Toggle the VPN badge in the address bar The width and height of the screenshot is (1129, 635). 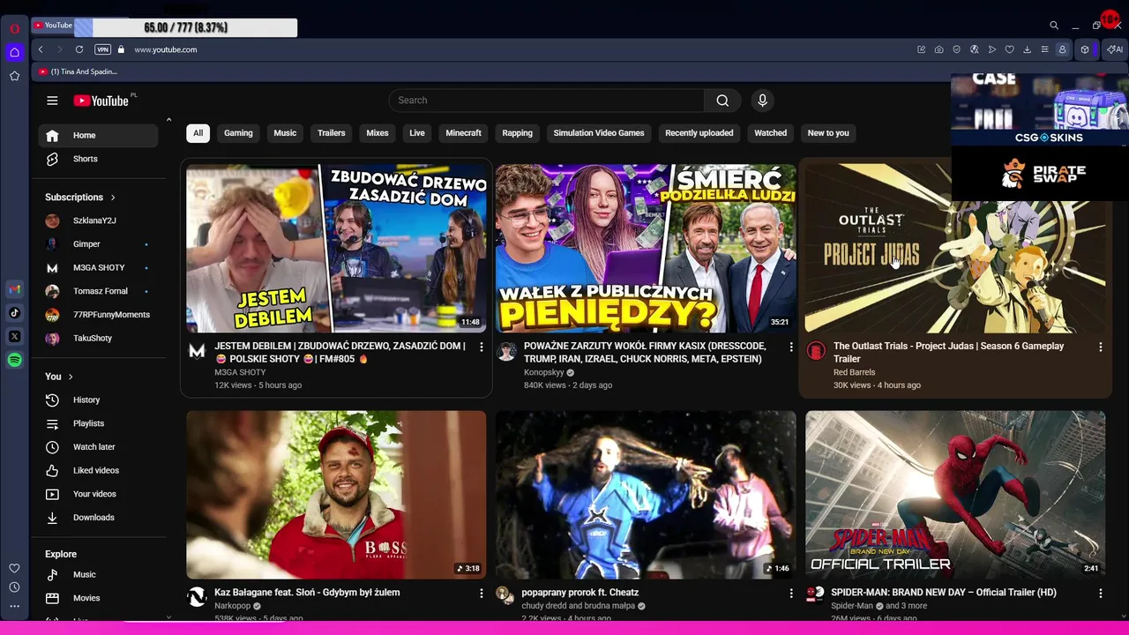coord(102,49)
